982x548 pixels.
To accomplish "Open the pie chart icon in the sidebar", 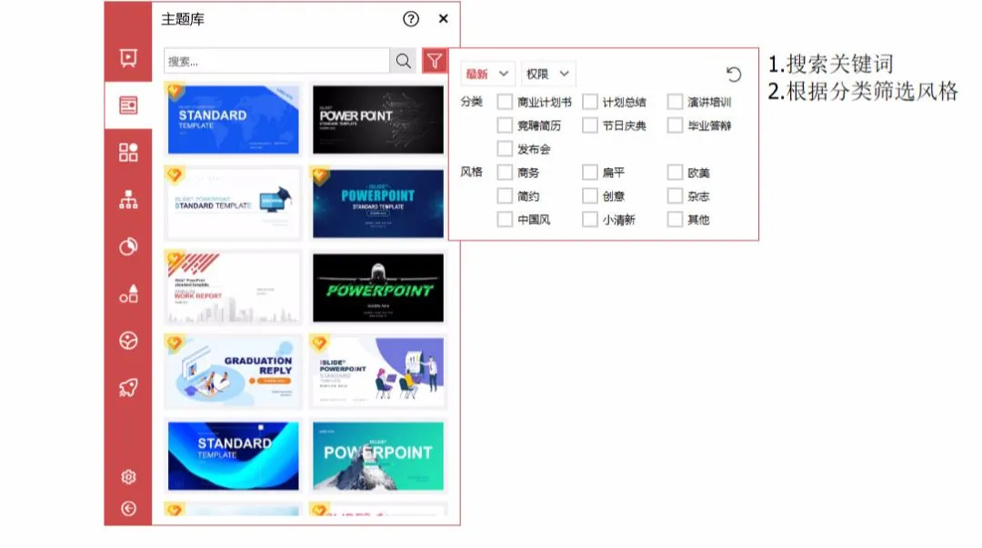I will (x=128, y=247).
